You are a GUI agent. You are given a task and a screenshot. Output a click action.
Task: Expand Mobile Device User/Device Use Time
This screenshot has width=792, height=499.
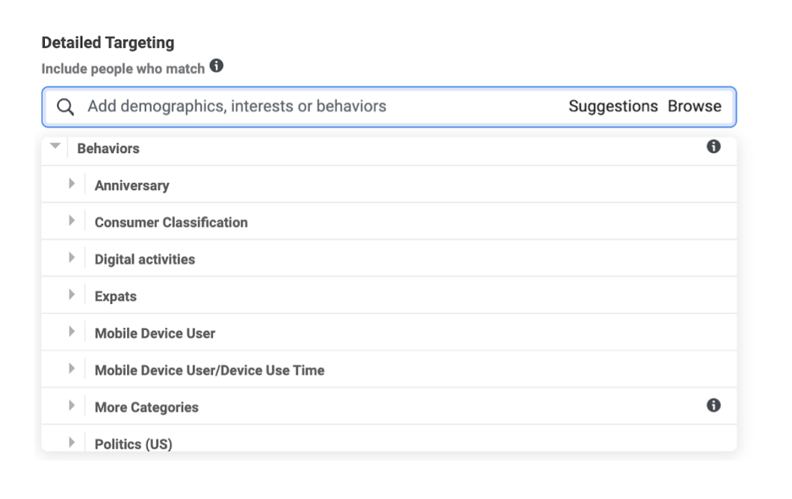[x=72, y=369]
